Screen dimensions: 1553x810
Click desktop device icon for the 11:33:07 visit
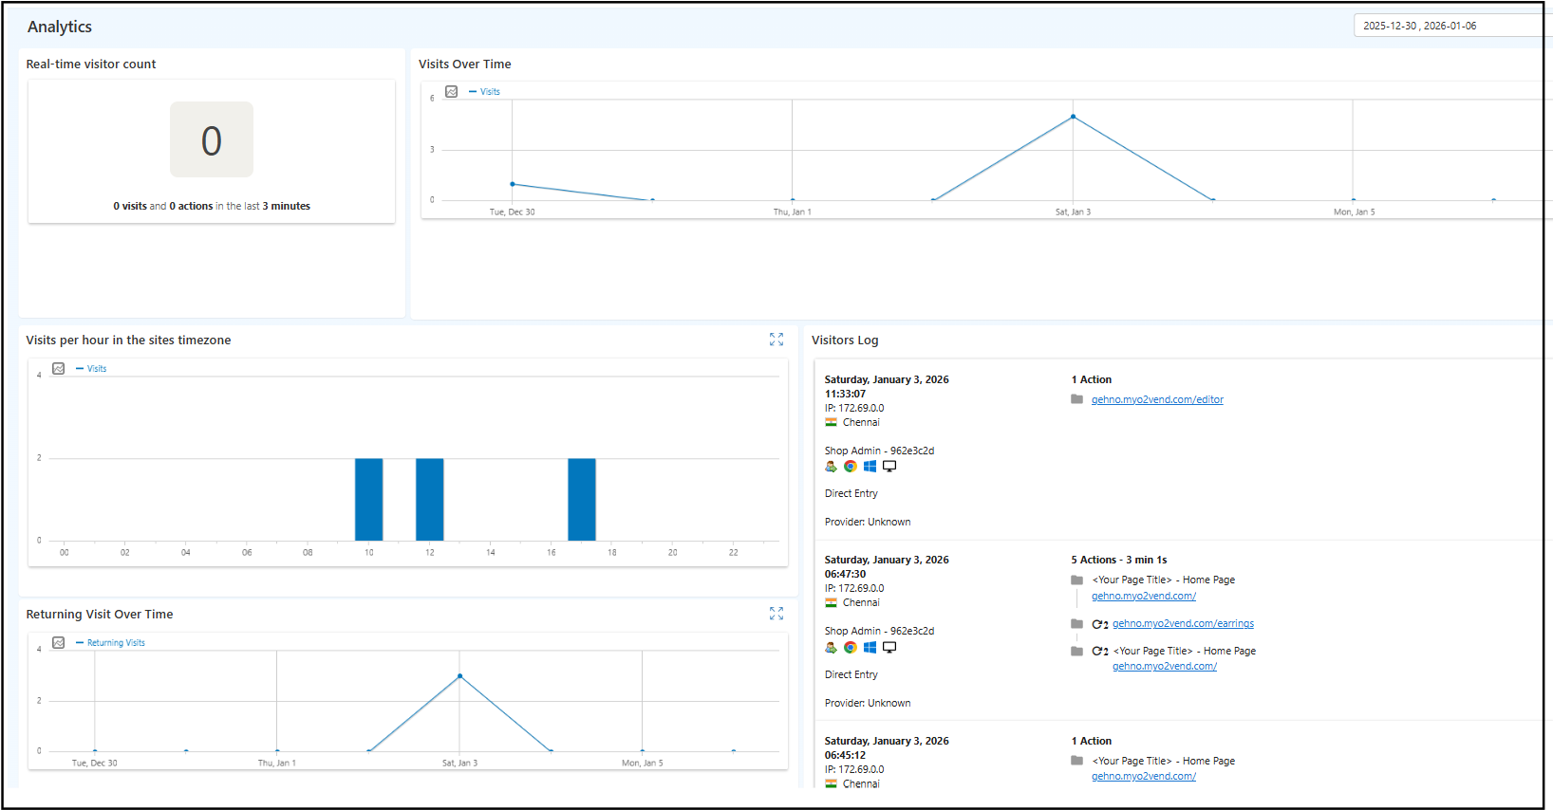[x=889, y=467]
